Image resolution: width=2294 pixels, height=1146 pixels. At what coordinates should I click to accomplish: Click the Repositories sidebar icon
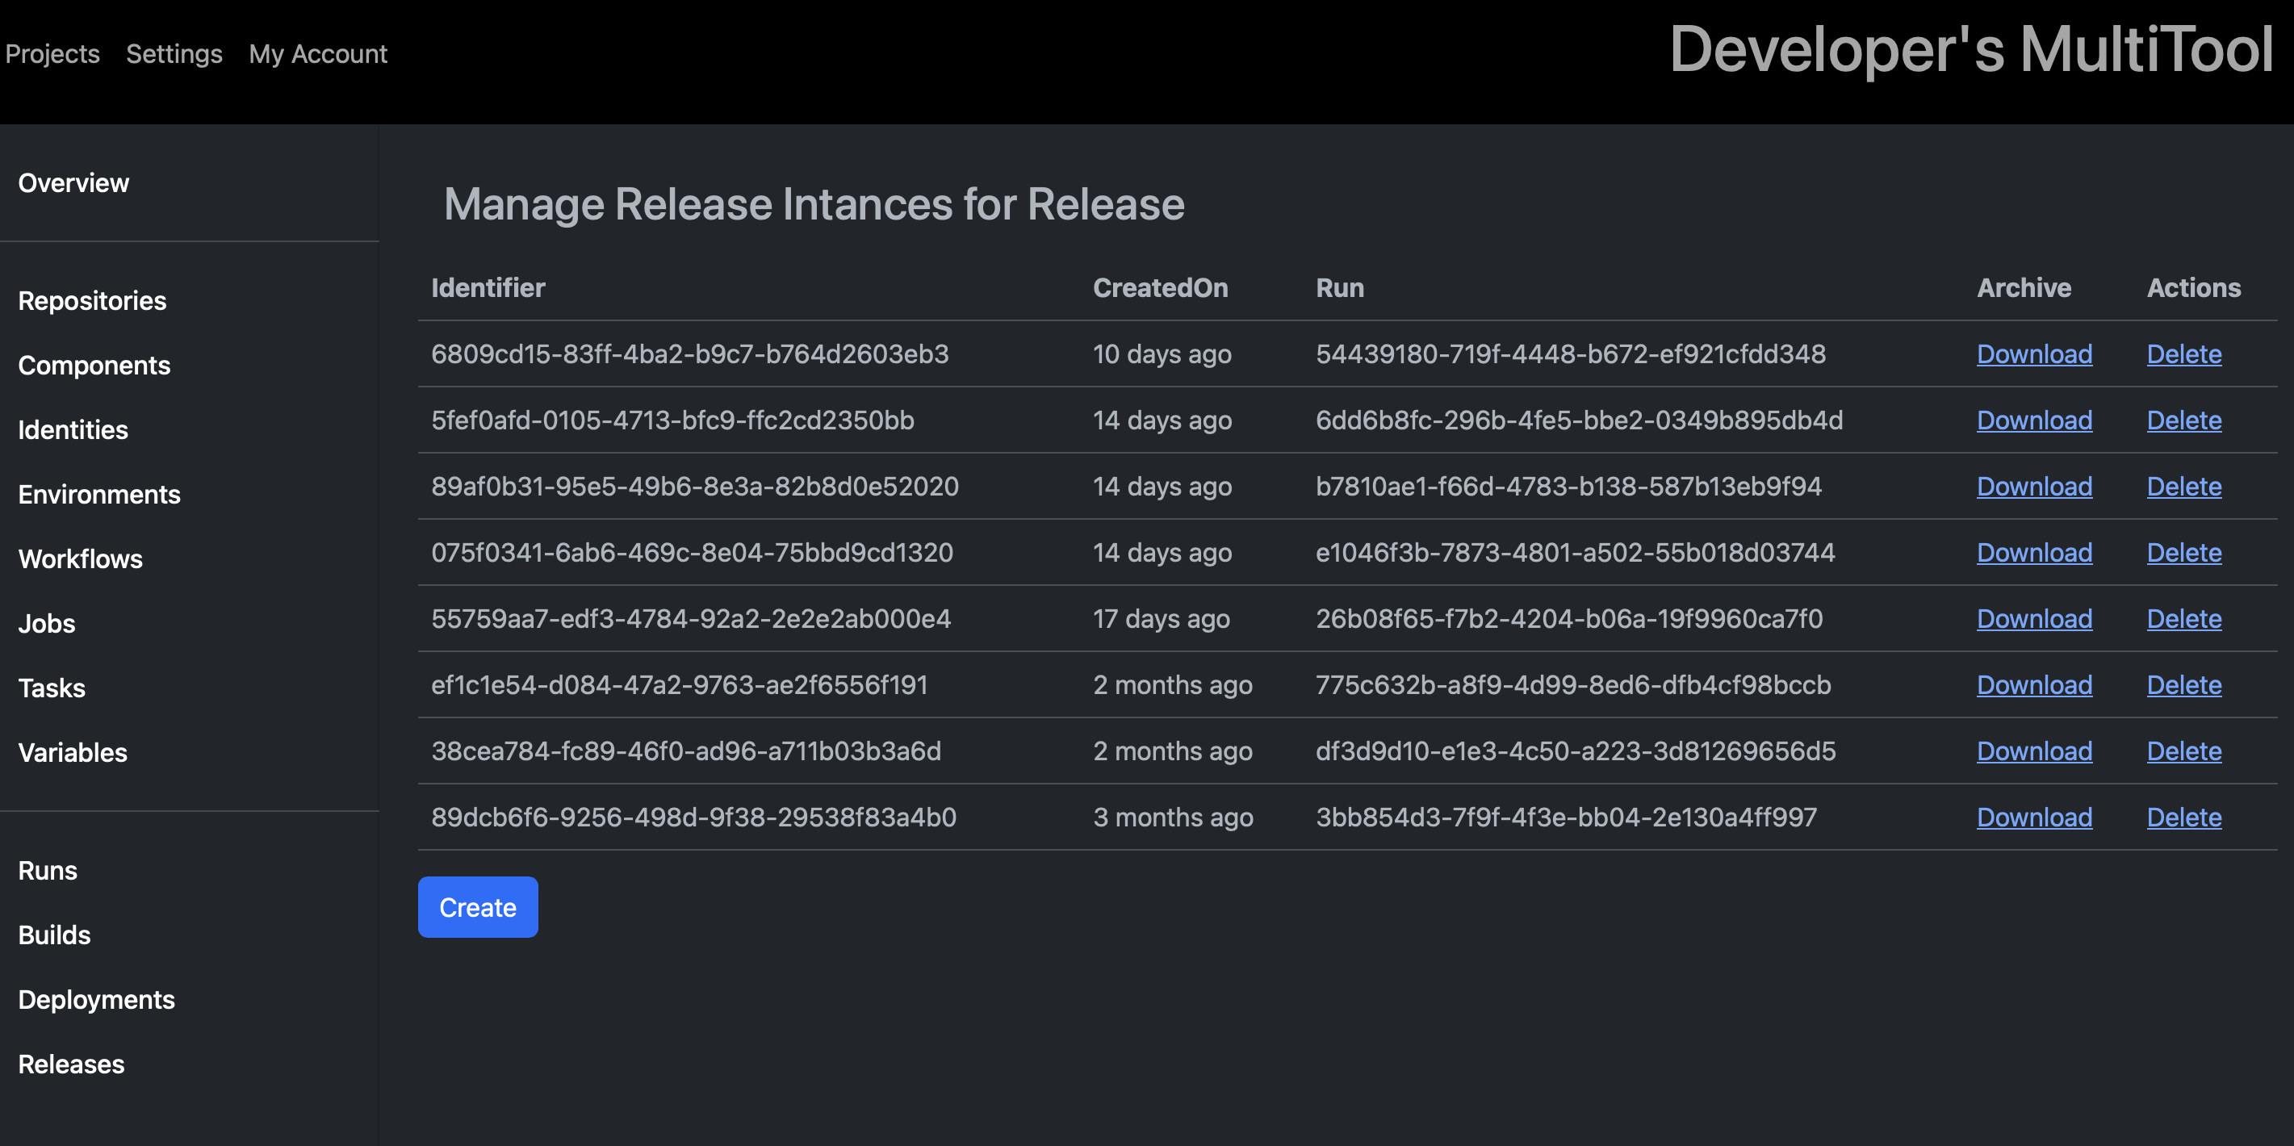pyautogui.click(x=92, y=302)
